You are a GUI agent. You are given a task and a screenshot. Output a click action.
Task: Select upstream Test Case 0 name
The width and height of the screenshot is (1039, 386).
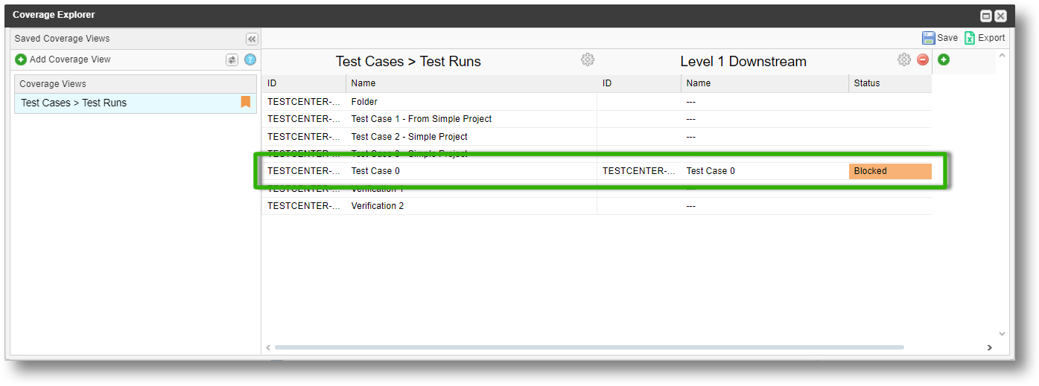pos(375,171)
